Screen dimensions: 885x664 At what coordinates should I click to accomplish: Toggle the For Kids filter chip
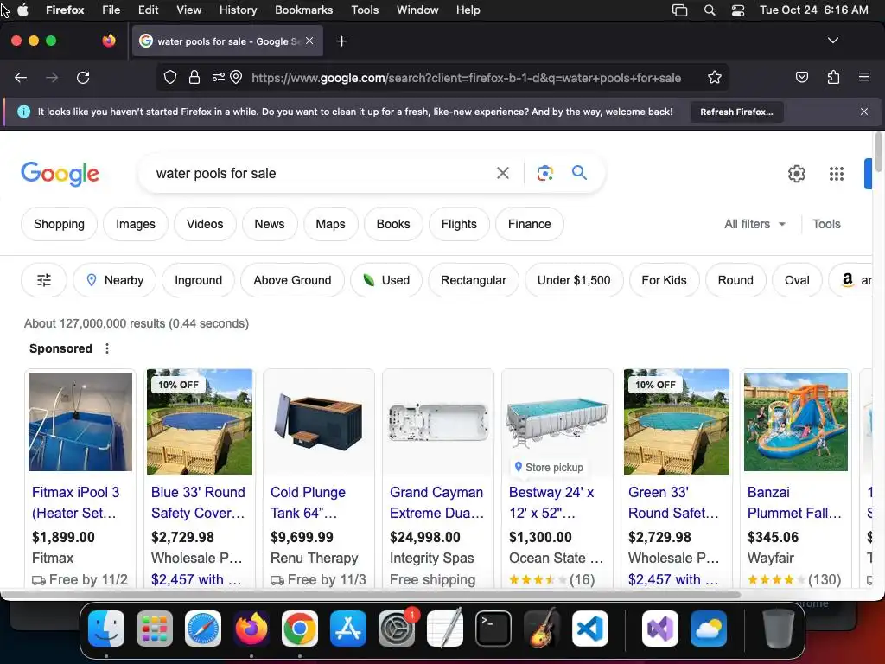click(664, 280)
